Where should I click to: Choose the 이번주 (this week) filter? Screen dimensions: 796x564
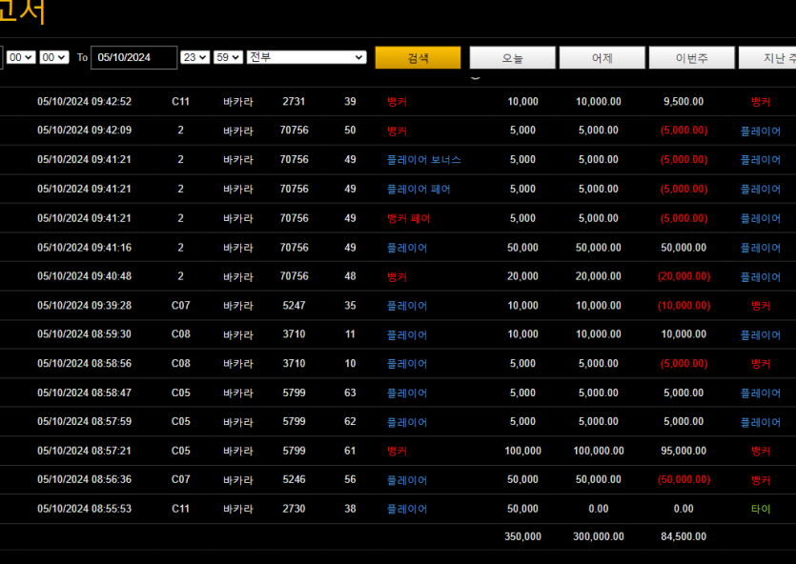691,58
